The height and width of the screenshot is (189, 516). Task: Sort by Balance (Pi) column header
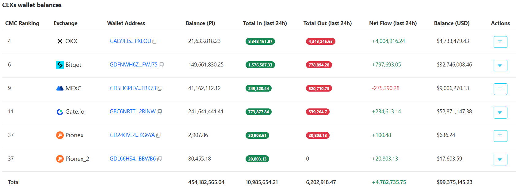(x=200, y=23)
